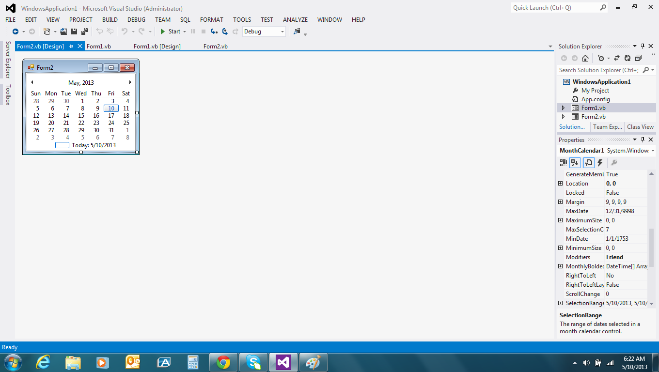The width and height of the screenshot is (659, 372).
Task: Click the Search Solution Explorer field
Action: point(599,70)
